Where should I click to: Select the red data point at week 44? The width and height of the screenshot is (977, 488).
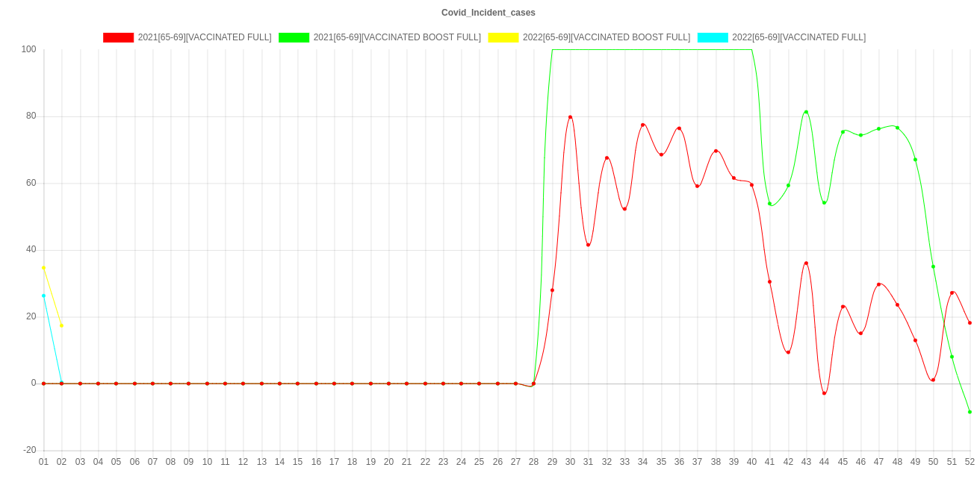point(824,392)
